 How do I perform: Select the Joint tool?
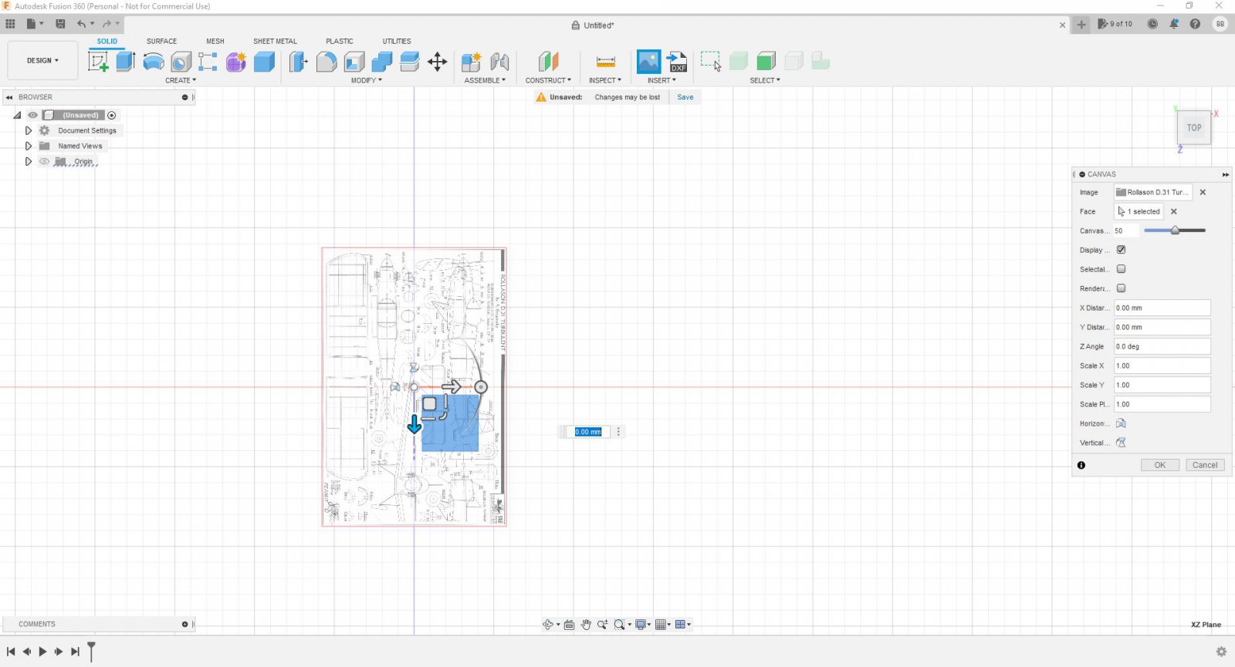click(499, 62)
